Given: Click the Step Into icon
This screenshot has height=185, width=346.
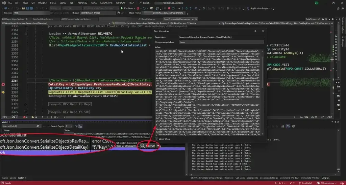Looking at the screenshot, I should [x=182, y=8].
